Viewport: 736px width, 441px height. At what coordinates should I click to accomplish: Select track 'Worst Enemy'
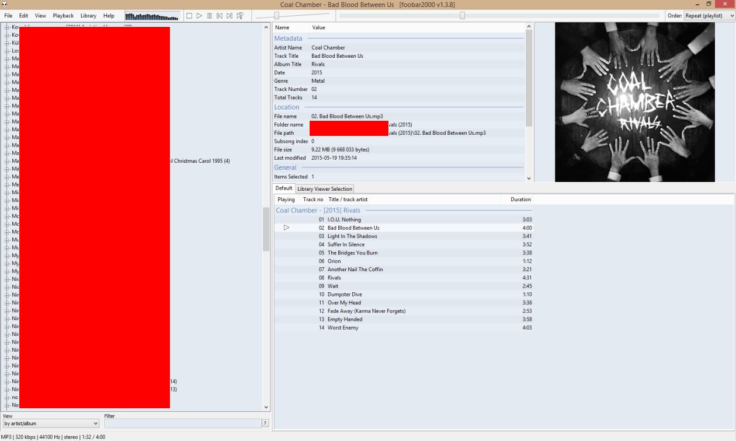(x=404, y=328)
